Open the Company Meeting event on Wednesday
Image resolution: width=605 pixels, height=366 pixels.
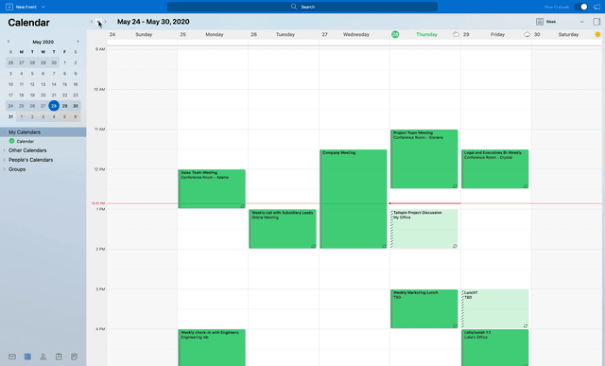pyautogui.click(x=354, y=199)
